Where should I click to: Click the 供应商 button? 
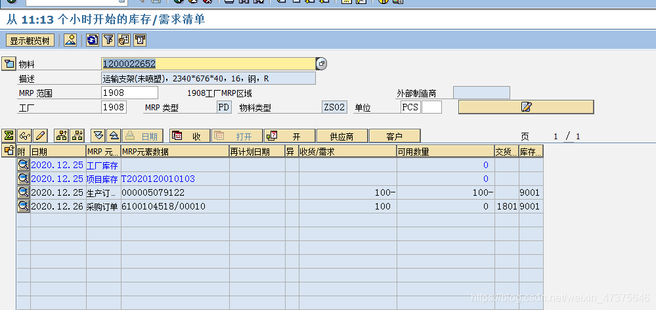(x=342, y=136)
